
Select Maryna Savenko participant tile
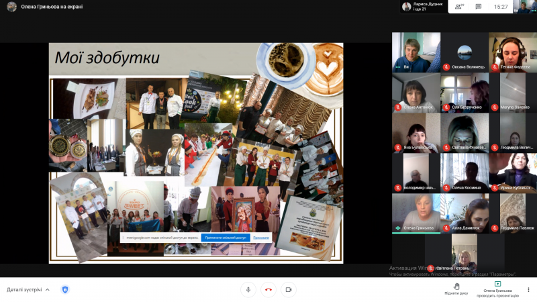pyautogui.click(x=513, y=93)
